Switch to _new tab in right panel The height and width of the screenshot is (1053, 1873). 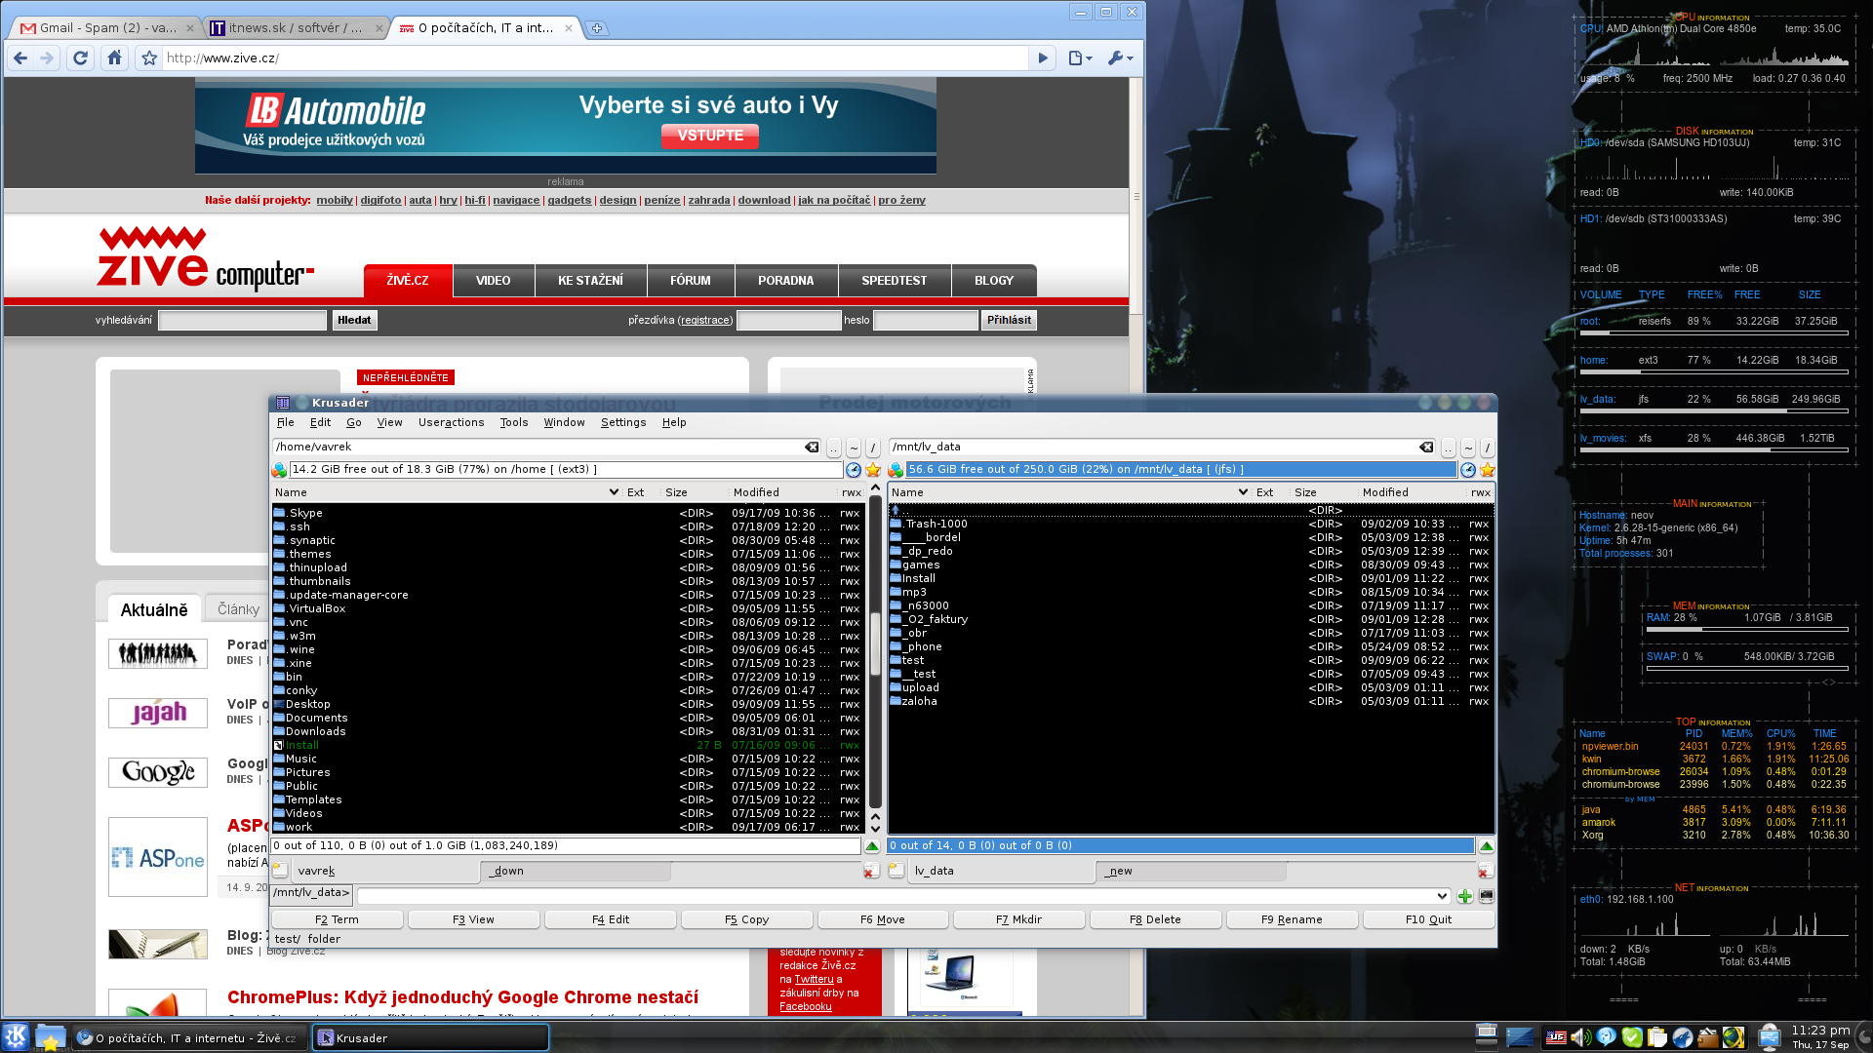click(1190, 871)
